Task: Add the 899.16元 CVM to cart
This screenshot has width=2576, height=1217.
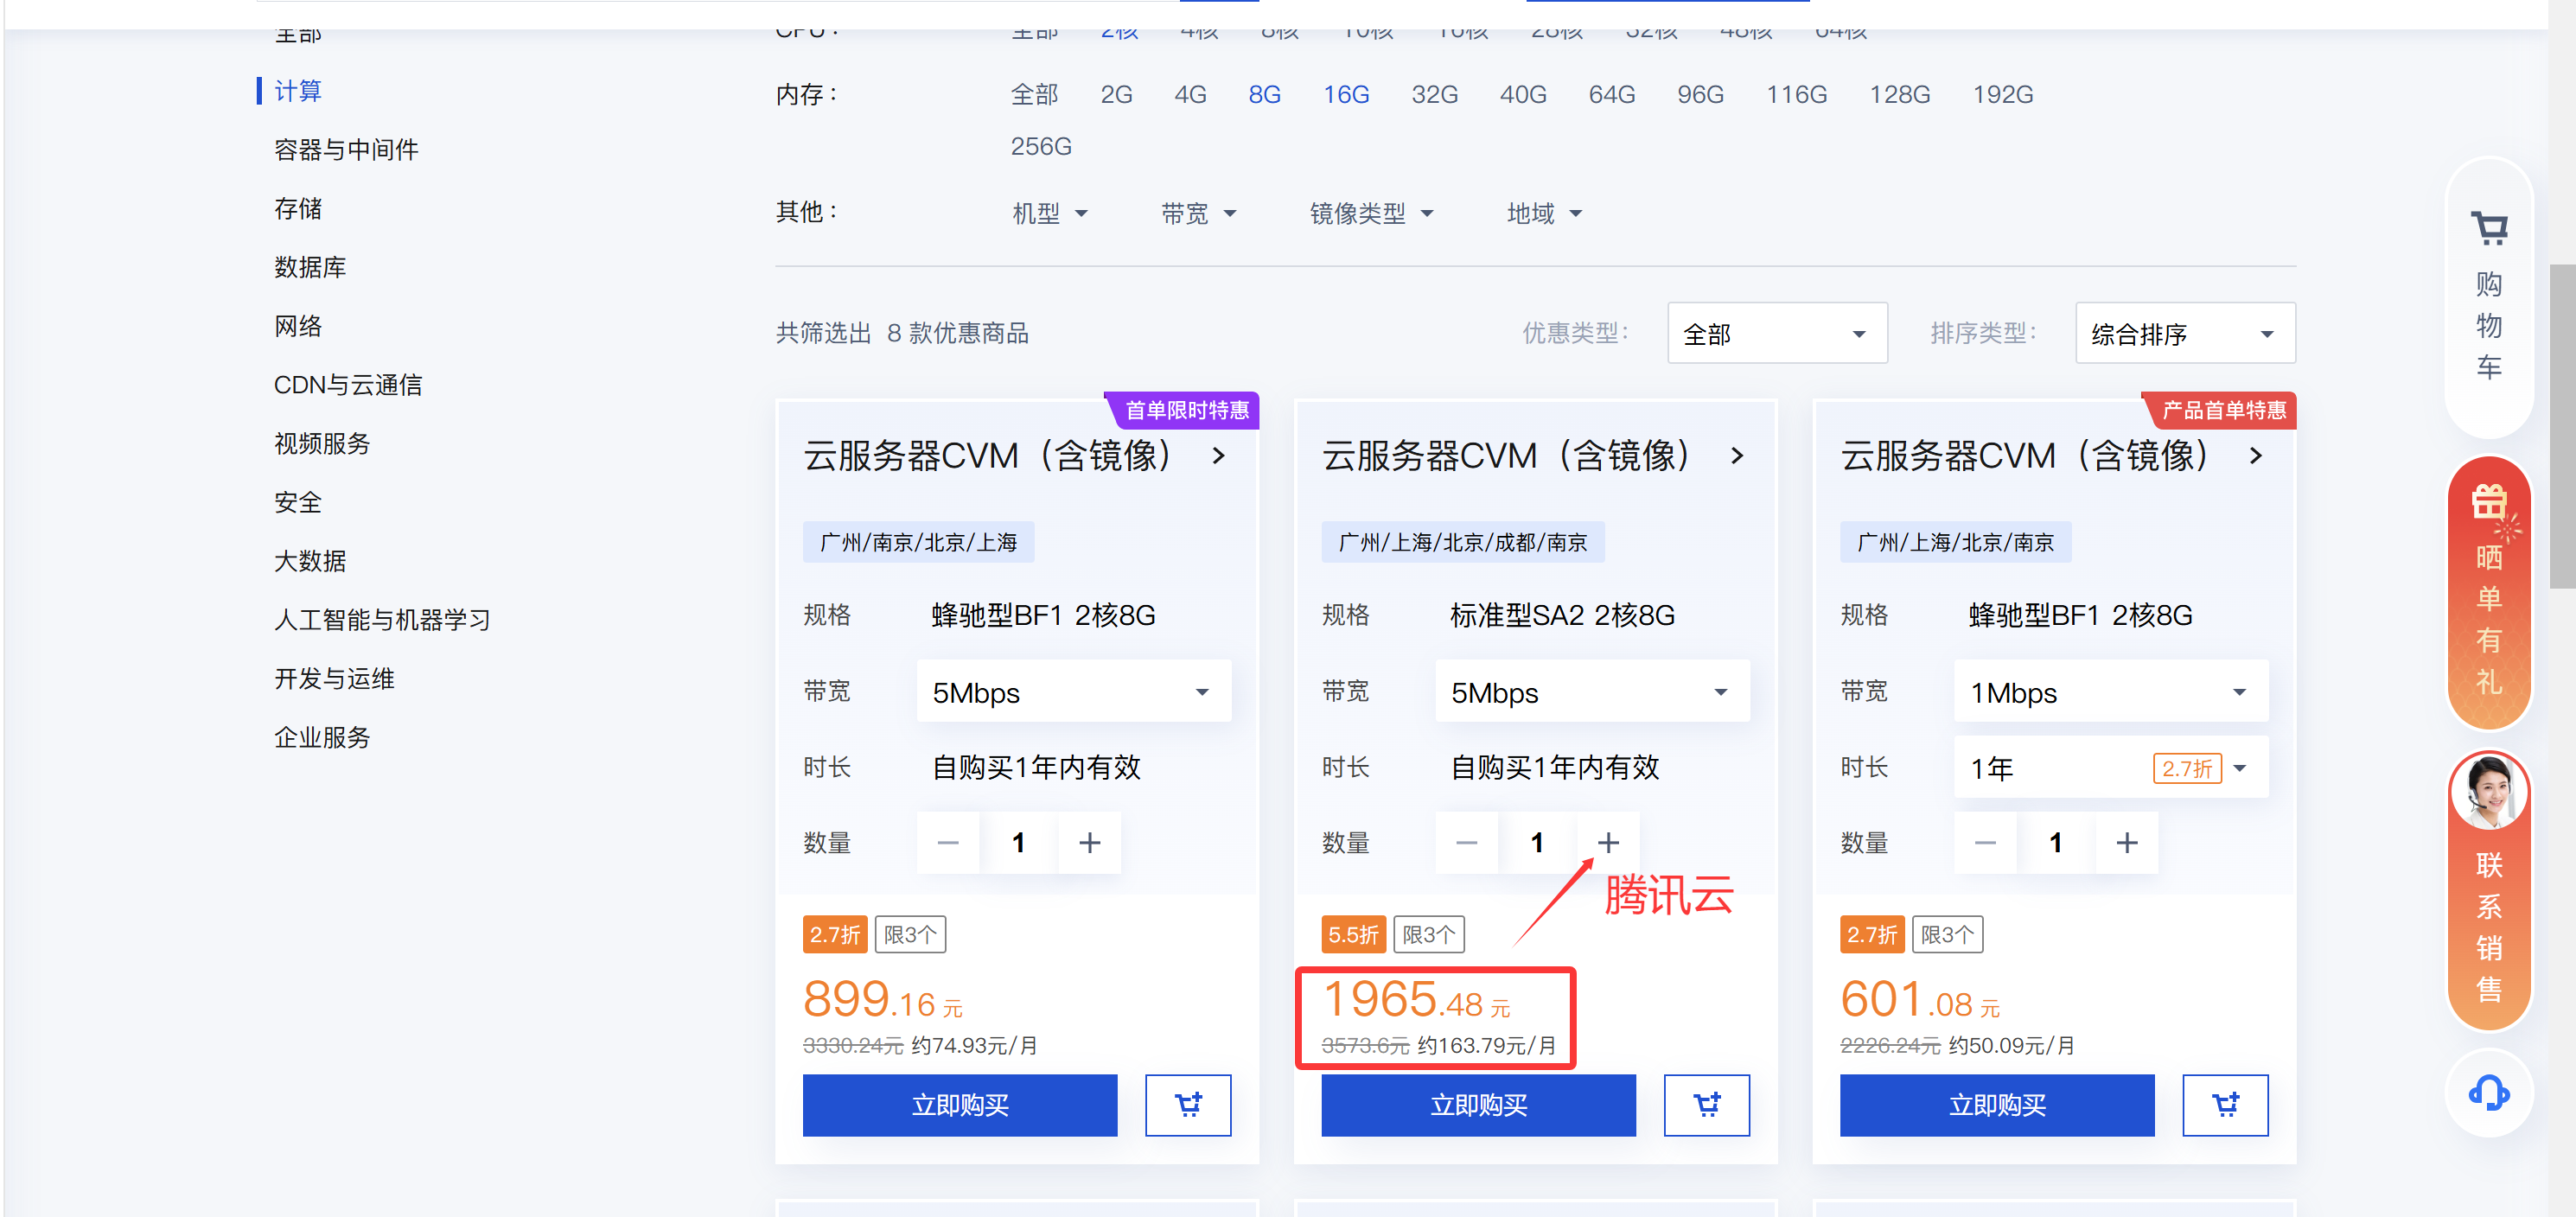Action: tap(1188, 1105)
